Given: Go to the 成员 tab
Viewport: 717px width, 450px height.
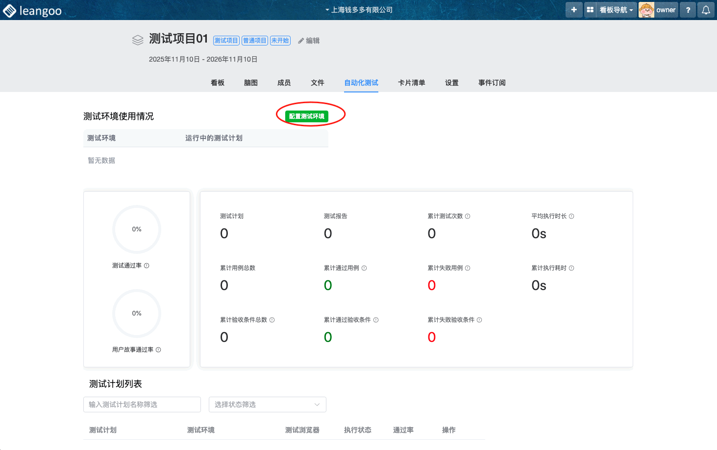Looking at the screenshot, I should (x=284, y=83).
